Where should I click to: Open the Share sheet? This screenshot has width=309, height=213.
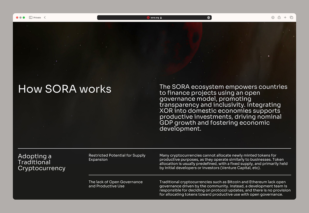click(279, 18)
